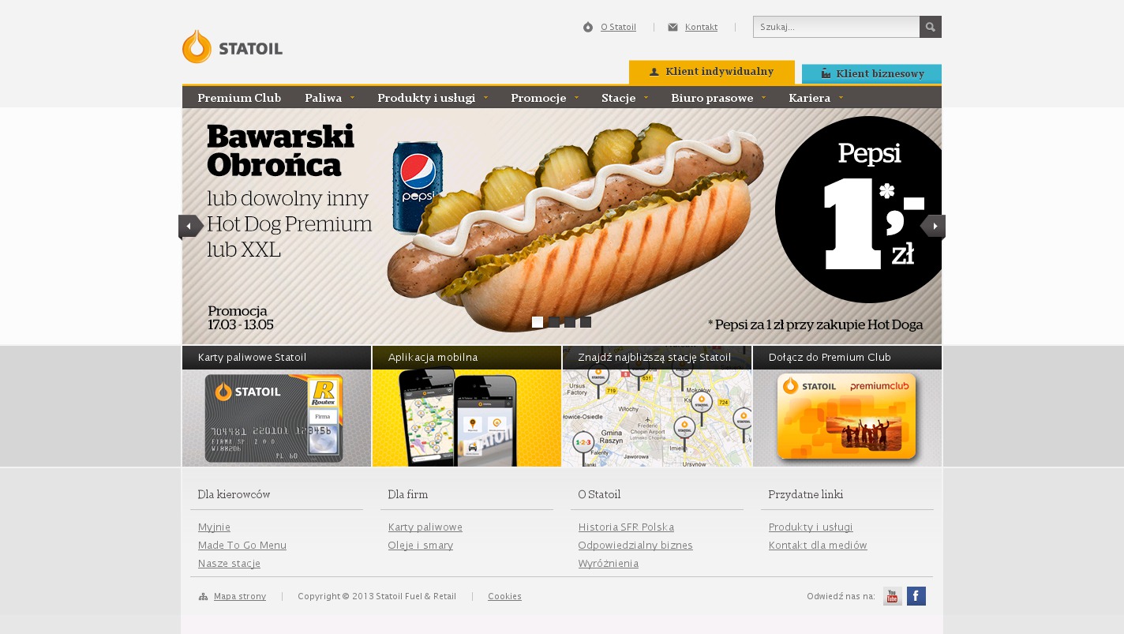This screenshot has height=634, width=1124.
Task: Select the fourth carousel slide indicator
Action: click(586, 322)
